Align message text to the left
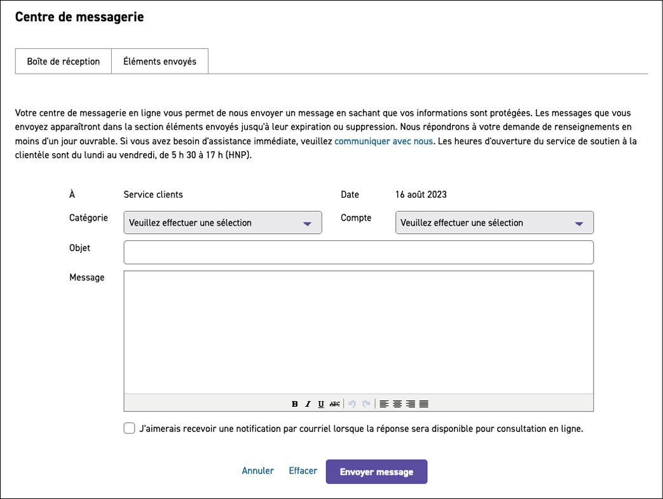 [x=384, y=404]
